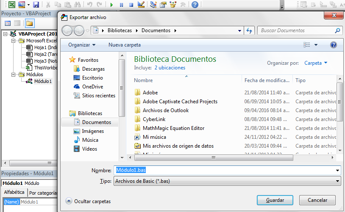The image size is (345, 212).
Task: Switch to the Por categorías properties tab
Action: [x=43, y=193]
